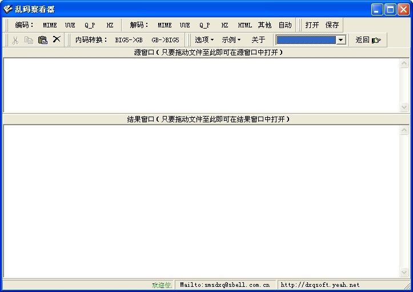This screenshot has height=292, width=413.
Task: Decode HTML via the HTML button
Action: (244, 25)
